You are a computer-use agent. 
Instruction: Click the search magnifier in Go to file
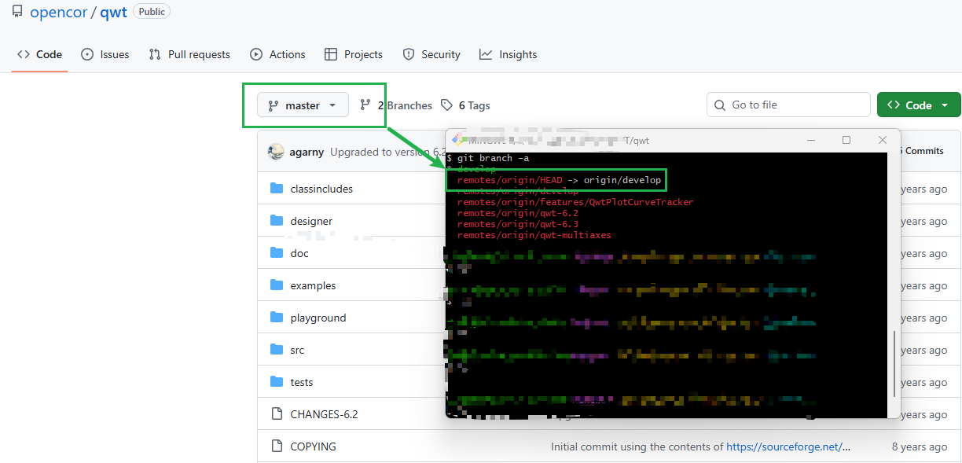pos(721,105)
